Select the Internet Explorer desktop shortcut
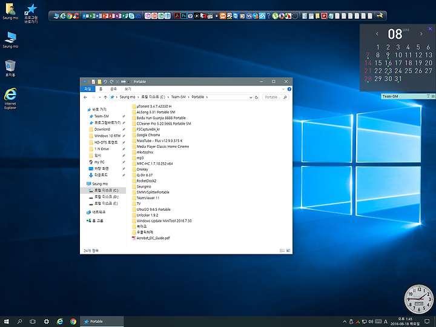The image size is (436, 327). click(x=10, y=99)
